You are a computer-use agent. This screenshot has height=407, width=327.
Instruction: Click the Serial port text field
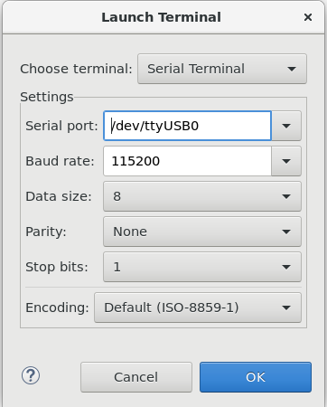tap(187, 126)
